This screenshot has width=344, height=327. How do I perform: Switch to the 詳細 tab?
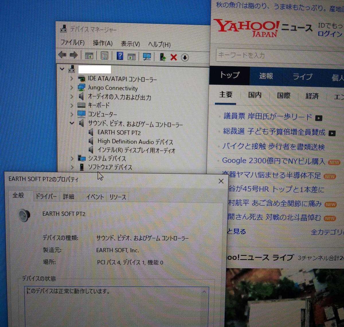coord(69,197)
